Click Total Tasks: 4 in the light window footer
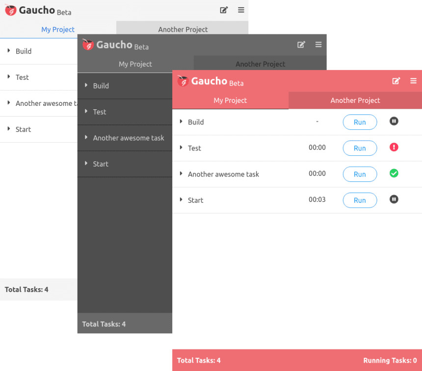This screenshot has width=422, height=371. [26, 290]
